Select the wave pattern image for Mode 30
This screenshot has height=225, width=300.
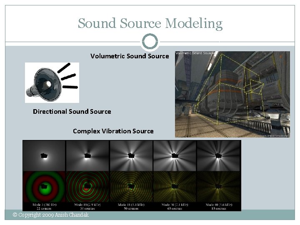coord(175,187)
